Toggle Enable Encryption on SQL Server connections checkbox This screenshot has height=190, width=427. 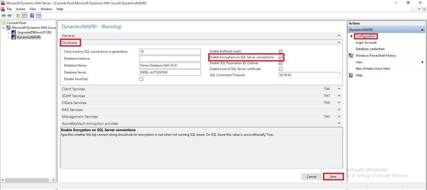click(280, 57)
